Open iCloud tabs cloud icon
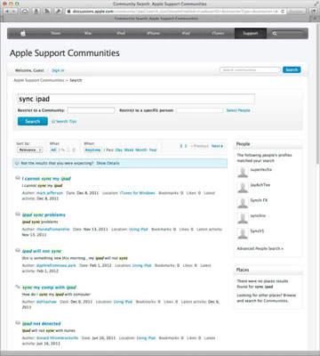 25,12
